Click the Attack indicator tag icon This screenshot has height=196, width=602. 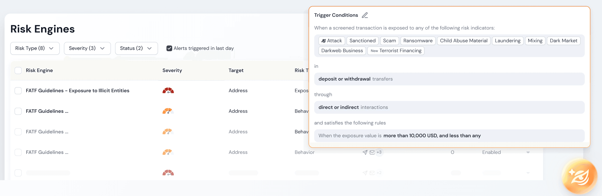tap(323, 41)
